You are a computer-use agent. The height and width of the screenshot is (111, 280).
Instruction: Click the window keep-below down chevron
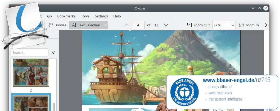point(253,8)
